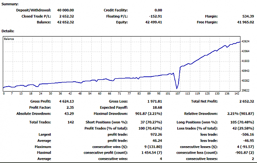Click the x-axis label 54
The height and width of the screenshot is (163, 257).
point(90,94)
